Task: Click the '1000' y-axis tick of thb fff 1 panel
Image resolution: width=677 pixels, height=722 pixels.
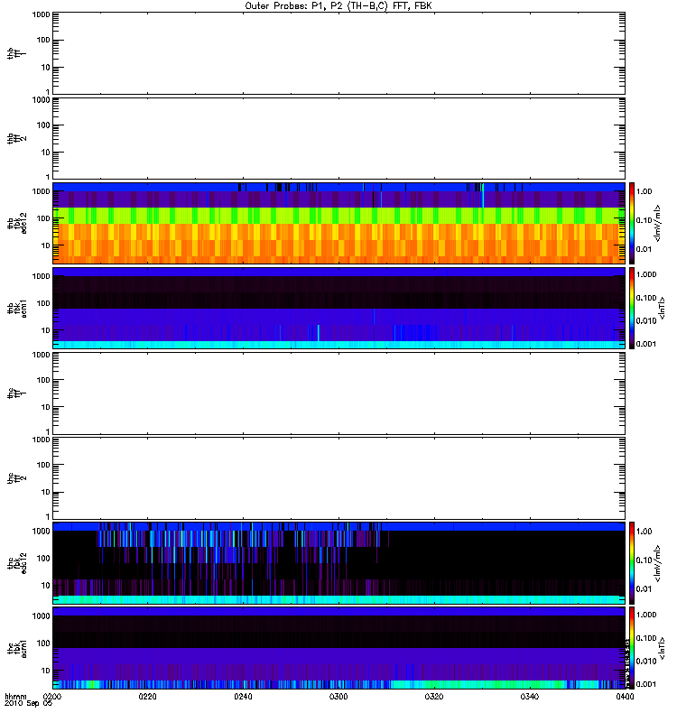Action: point(41,14)
